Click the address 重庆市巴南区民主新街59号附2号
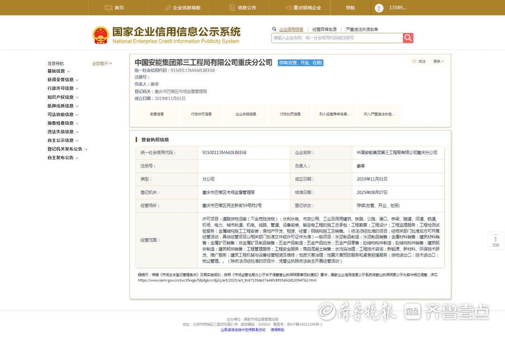This screenshot has height=338, width=505. coord(232,206)
